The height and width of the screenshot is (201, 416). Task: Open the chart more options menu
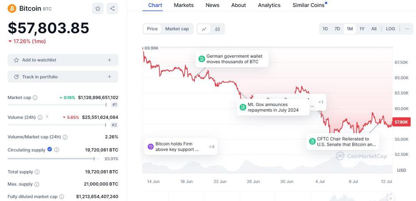click(407, 29)
